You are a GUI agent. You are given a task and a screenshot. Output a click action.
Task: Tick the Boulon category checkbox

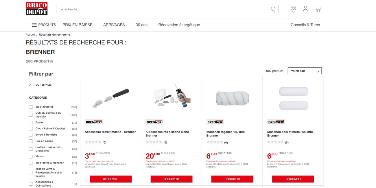tap(31, 123)
